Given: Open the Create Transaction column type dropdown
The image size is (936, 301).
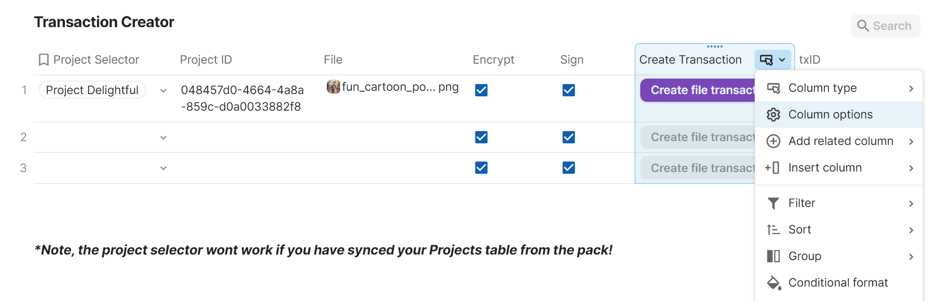Looking at the screenshot, I should tap(773, 60).
